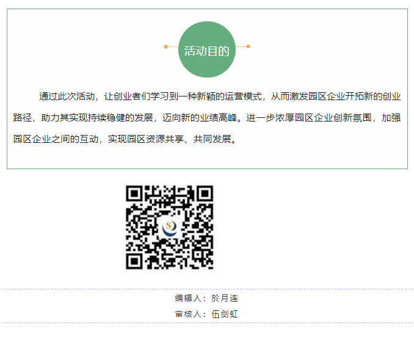This screenshot has height=345, width=414.
Task: Click the 编辑人 label
Action: click(188, 298)
